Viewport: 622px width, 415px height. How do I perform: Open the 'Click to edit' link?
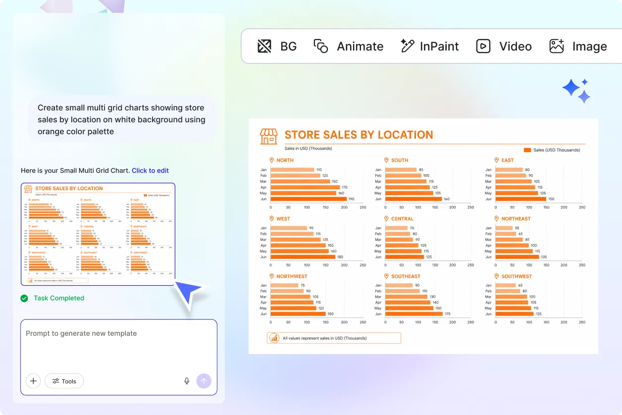(x=150, y=170)
